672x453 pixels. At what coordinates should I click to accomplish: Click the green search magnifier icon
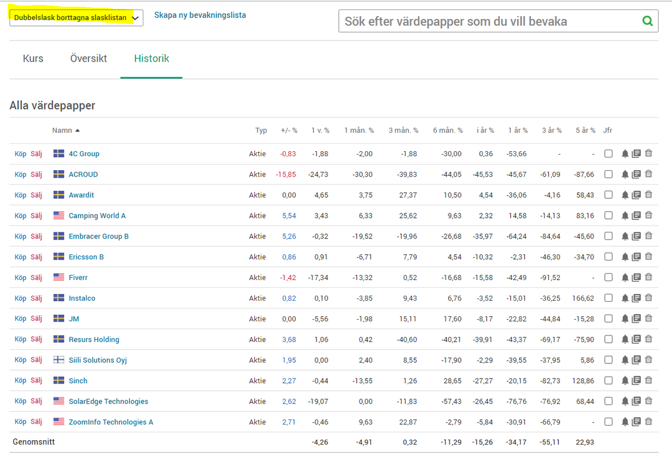[x=647, y=21]
